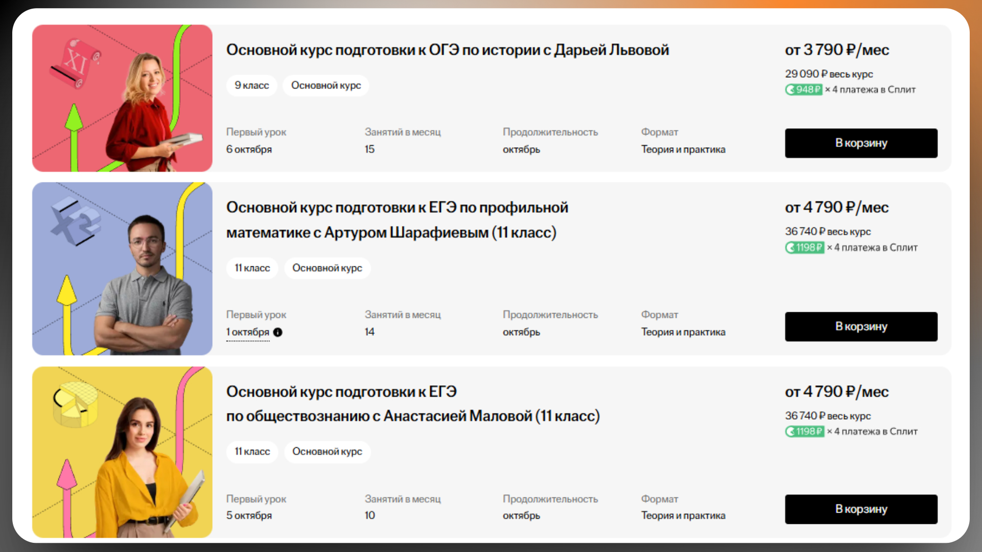Screen dimensions: 982x552
Task: Open Дарья Львова course thumbnail
Action: point(122,98)
